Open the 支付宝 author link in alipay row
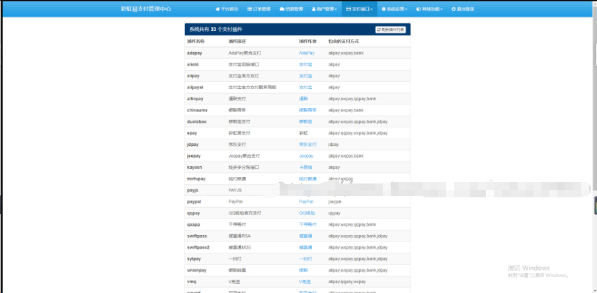 pos(305,76)
